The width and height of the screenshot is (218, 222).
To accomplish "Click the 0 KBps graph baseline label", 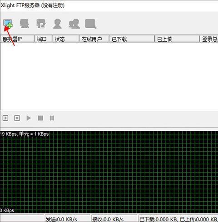I will (7, 210).
